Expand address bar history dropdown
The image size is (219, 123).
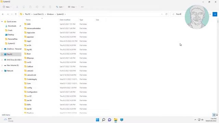(x=162, y=14)
